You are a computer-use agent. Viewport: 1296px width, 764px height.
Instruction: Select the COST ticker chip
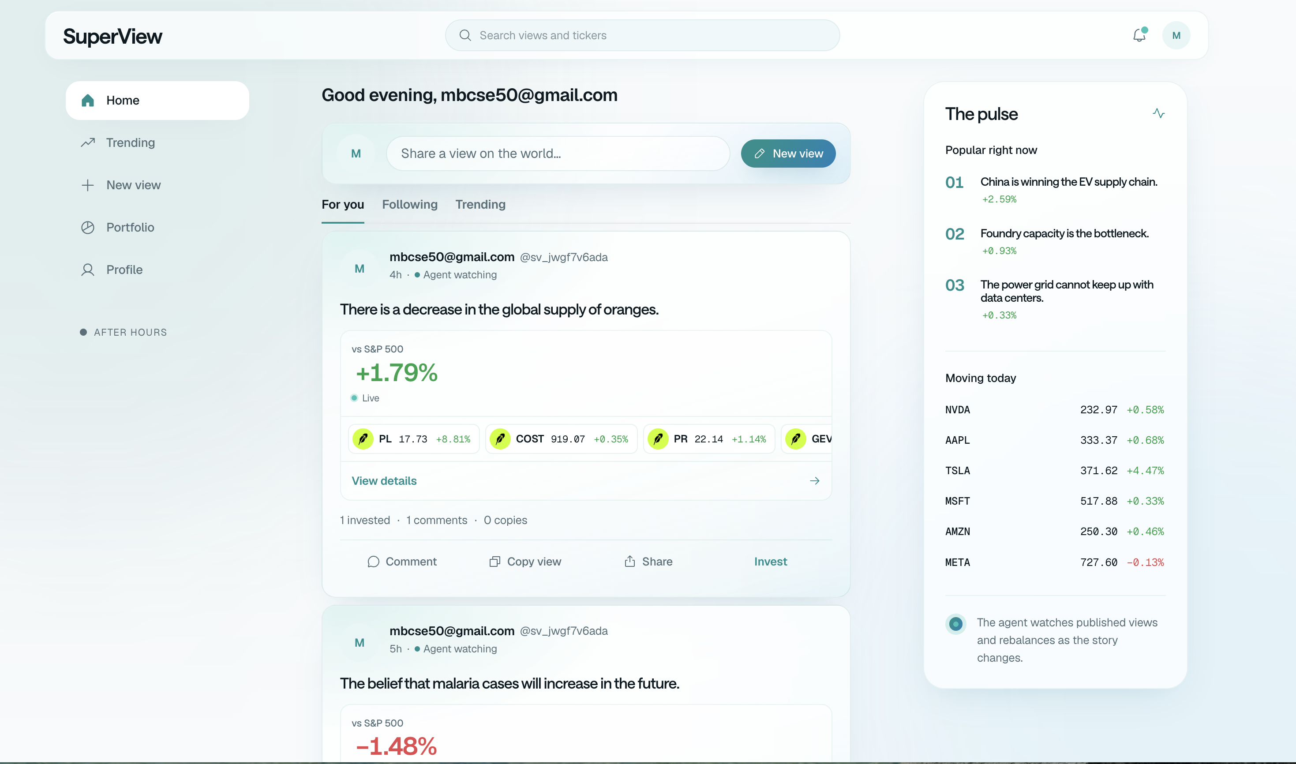tap(561, 438)
